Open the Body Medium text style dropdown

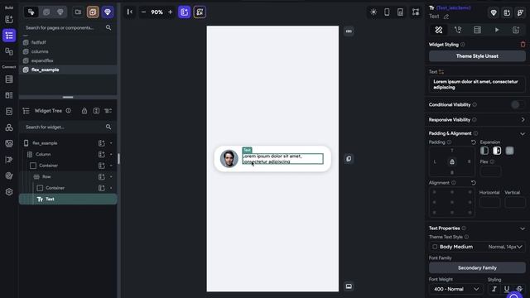pos(477,247)
